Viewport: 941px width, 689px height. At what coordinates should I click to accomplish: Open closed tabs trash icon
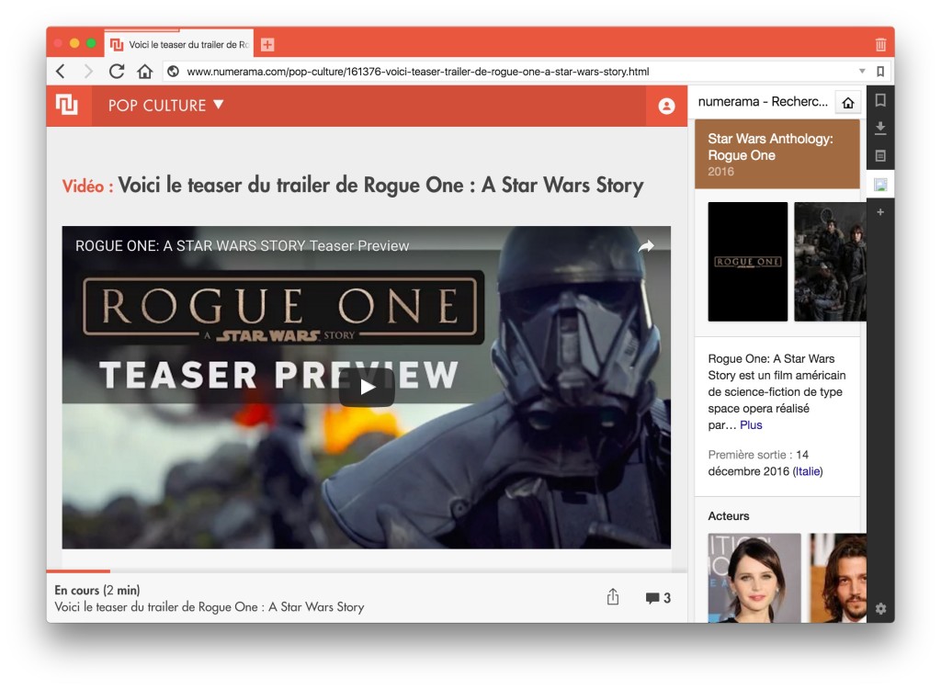pyautogui.click(x=880, y=44)
